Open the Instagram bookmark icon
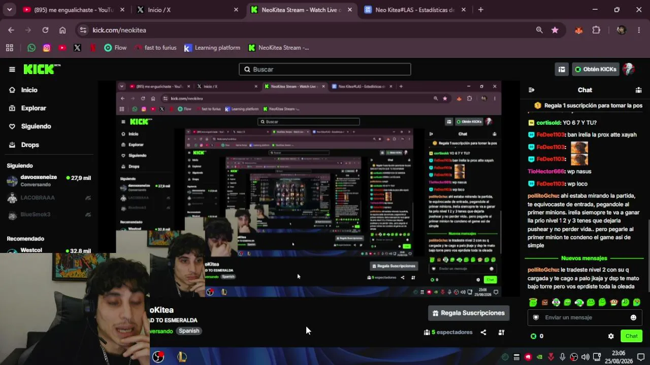The height and width of the screenshot is (365, 650). coord(47,48)
